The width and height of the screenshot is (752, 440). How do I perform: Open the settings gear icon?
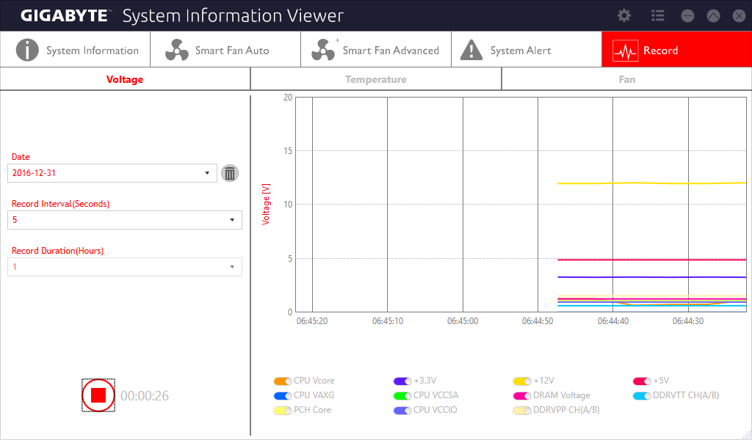624,16
